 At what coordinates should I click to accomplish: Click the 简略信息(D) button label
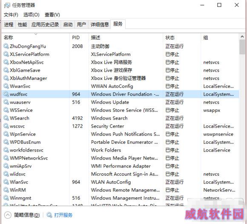tap(27, 215)
